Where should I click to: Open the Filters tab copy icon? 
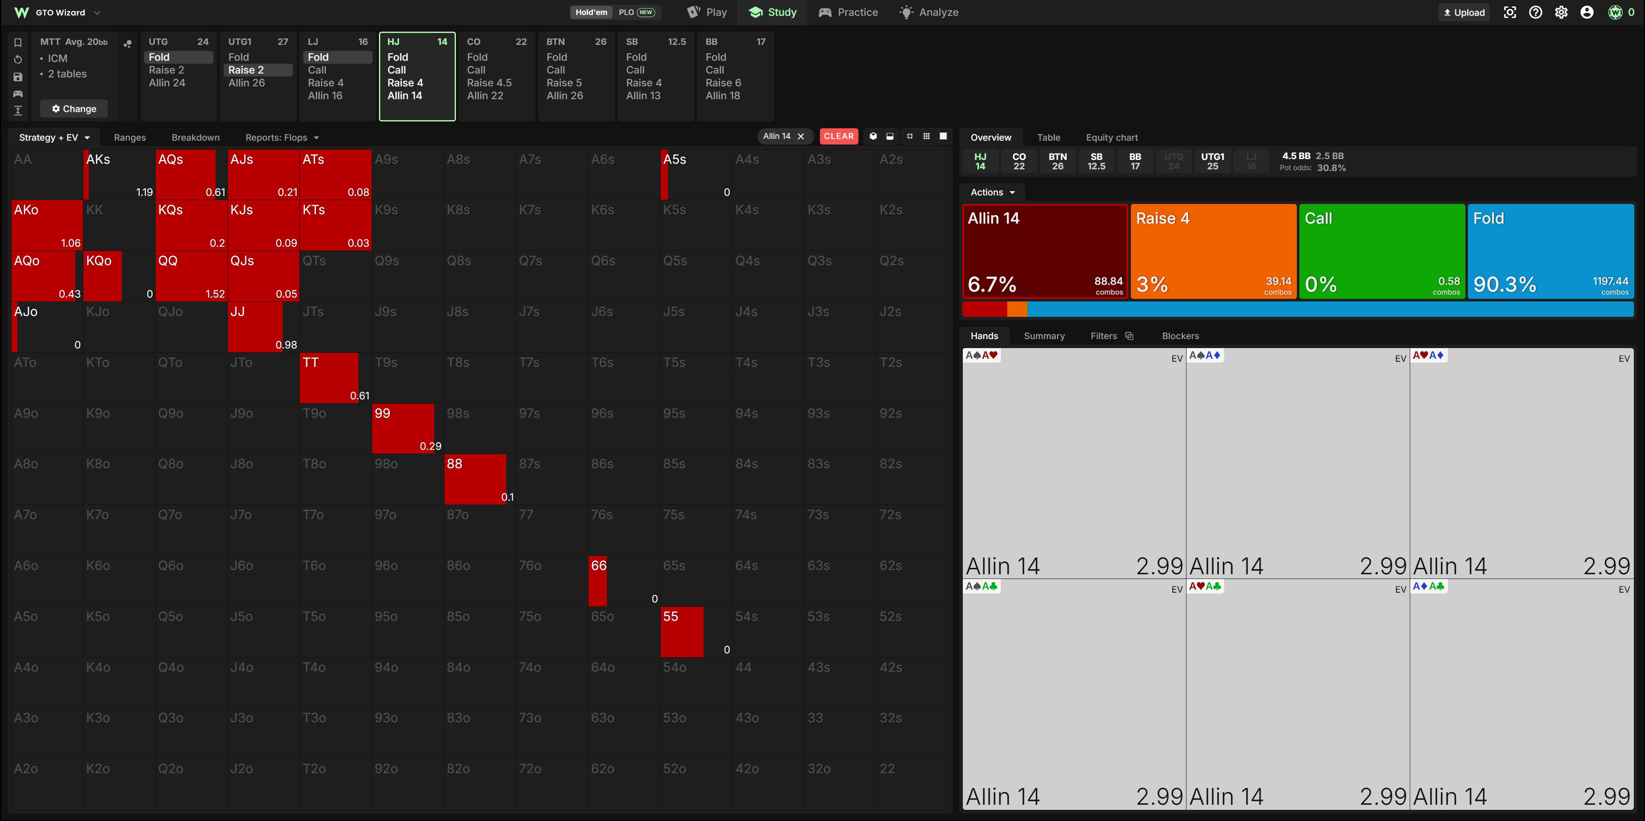1129,336
